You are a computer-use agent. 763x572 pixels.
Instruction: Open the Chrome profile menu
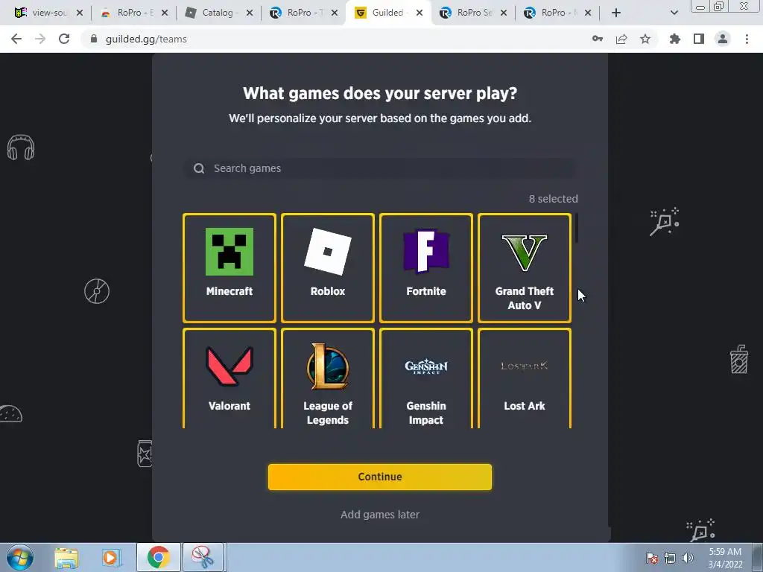pyautogui.click(x=723, y=39)
